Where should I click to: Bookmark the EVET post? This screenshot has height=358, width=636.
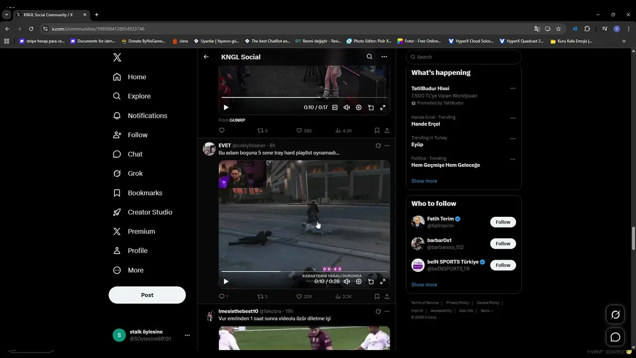coord(377,296)
